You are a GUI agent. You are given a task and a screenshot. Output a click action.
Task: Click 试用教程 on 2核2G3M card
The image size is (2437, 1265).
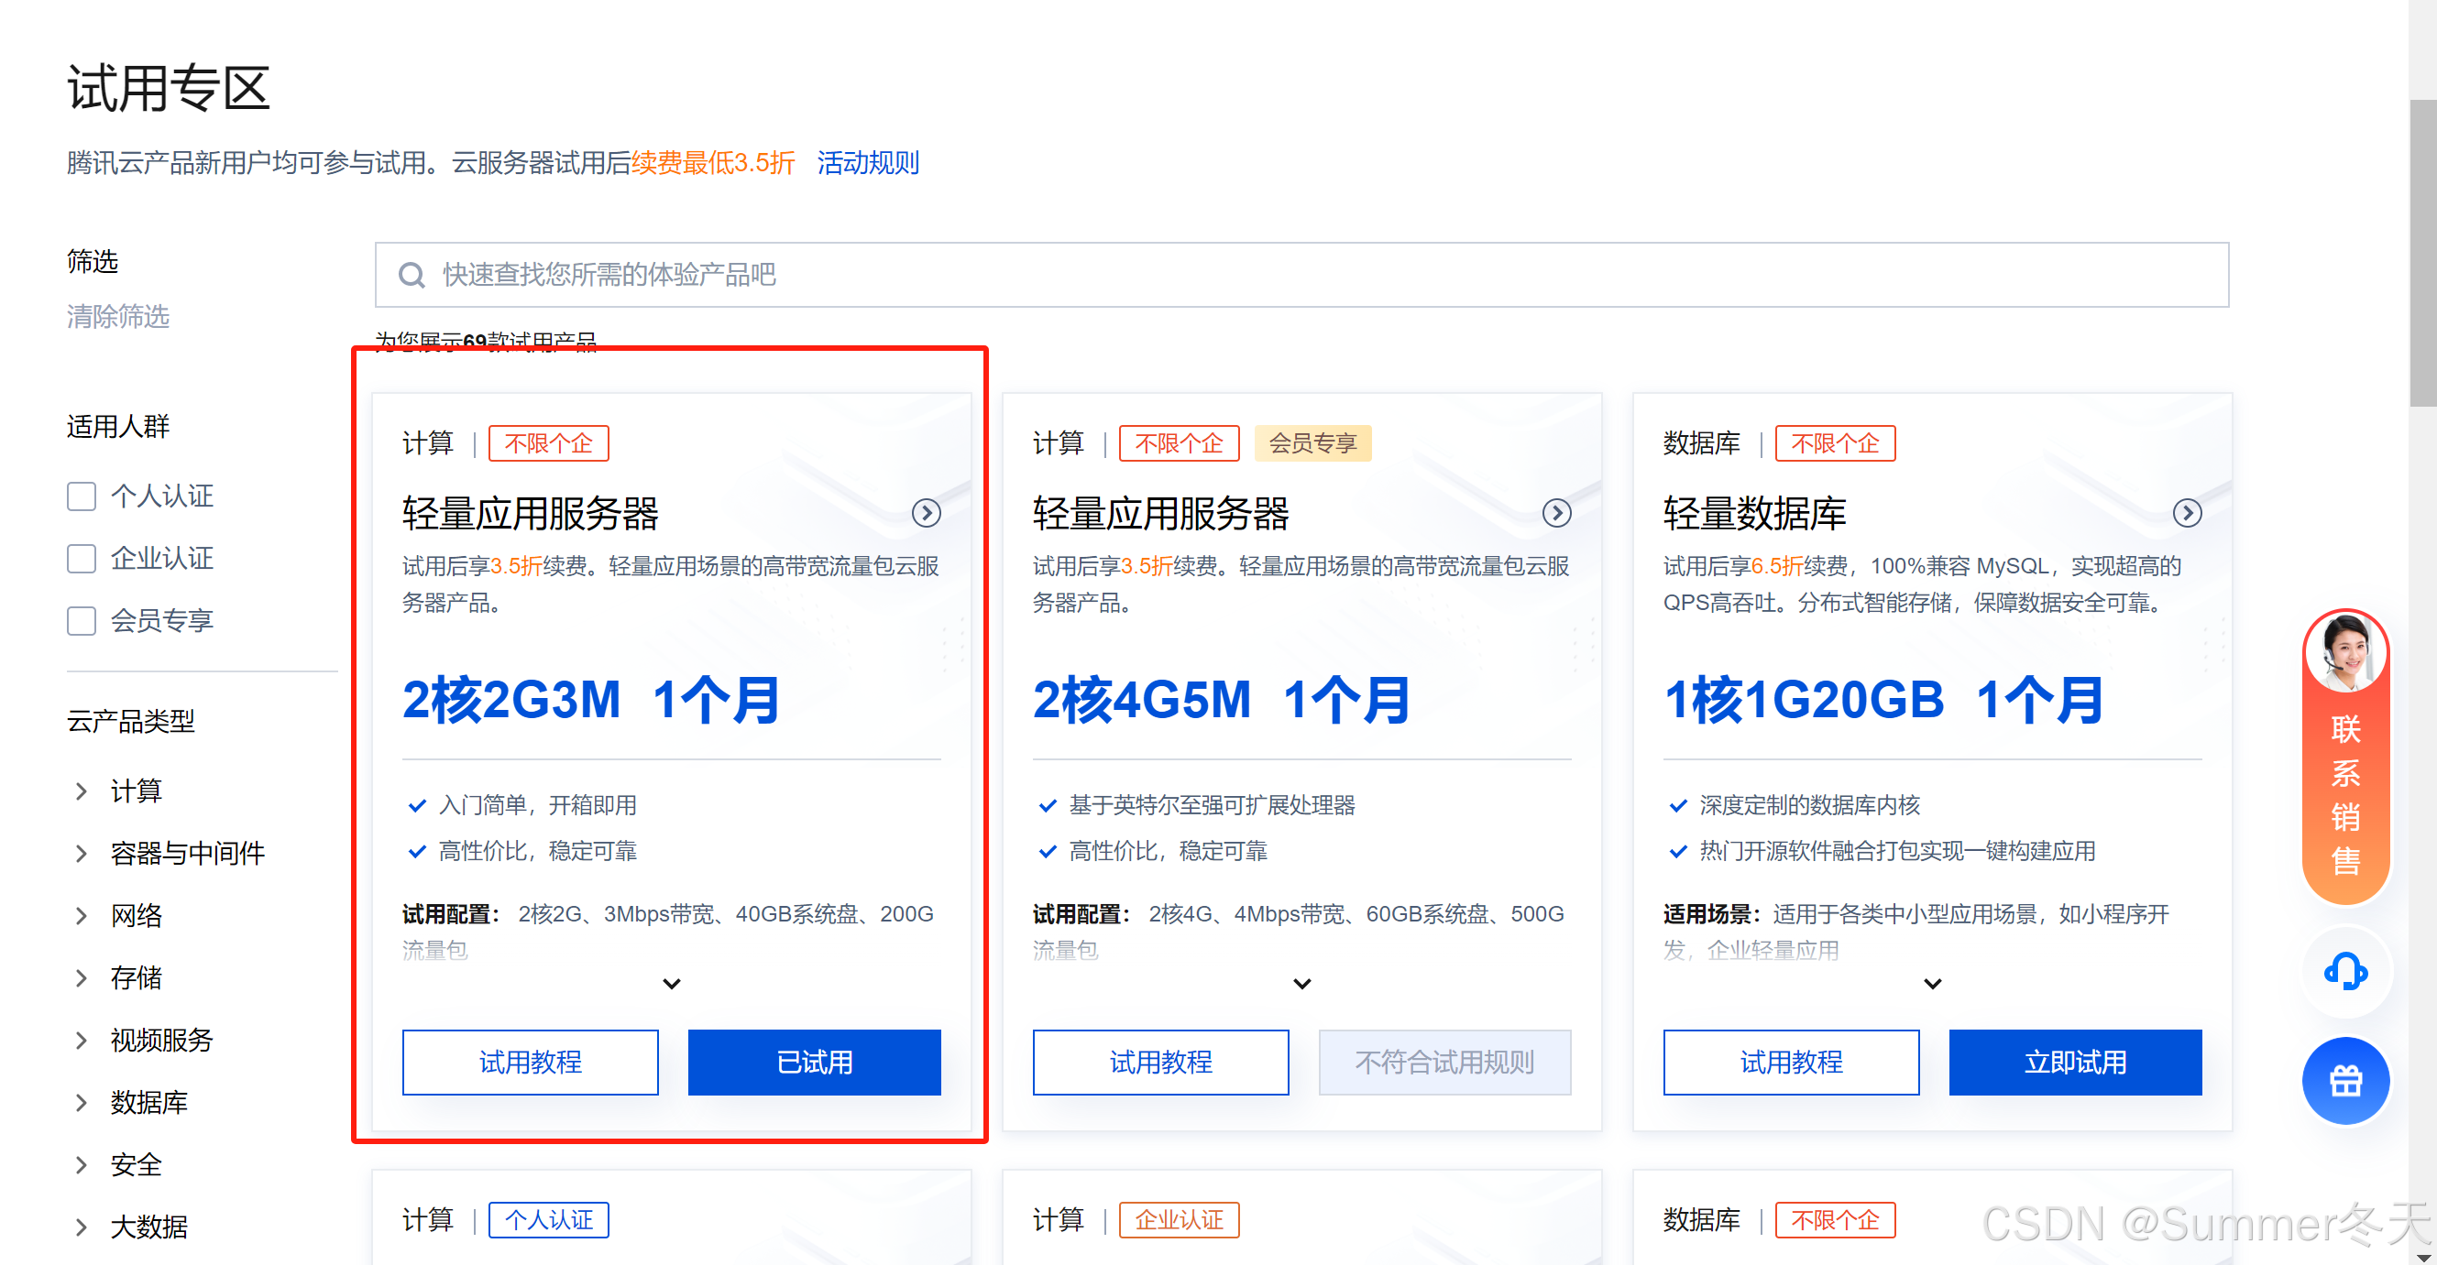(530, 1062)
